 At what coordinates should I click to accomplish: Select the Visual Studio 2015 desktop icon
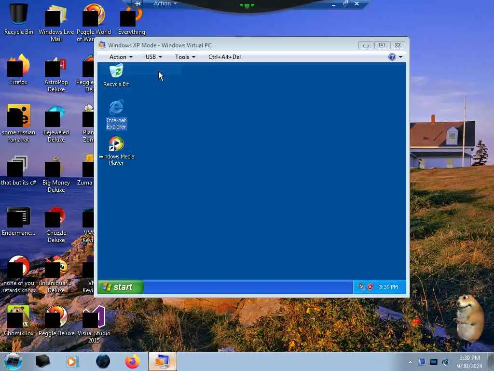(94, 324)
